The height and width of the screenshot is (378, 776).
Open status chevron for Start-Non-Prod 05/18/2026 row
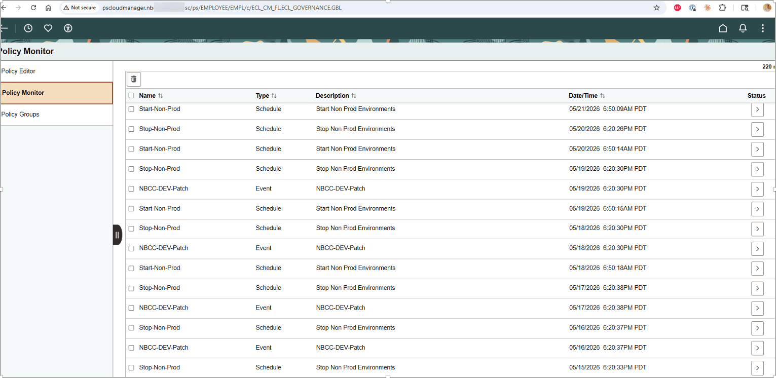click(x=757, y=269)
